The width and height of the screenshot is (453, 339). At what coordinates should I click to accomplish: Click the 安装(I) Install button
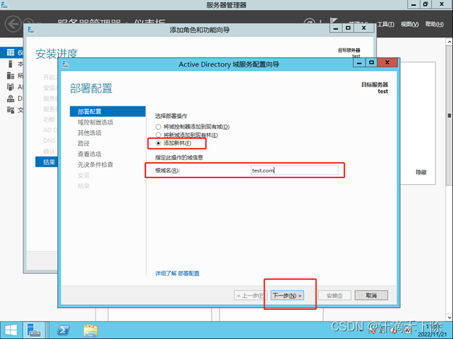(x=334, y=296)
